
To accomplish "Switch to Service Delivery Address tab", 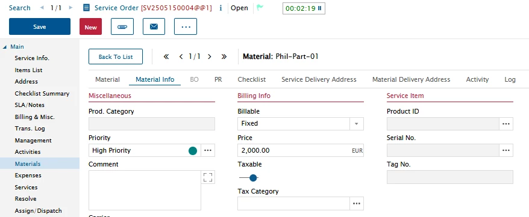I will coord(319,79).
